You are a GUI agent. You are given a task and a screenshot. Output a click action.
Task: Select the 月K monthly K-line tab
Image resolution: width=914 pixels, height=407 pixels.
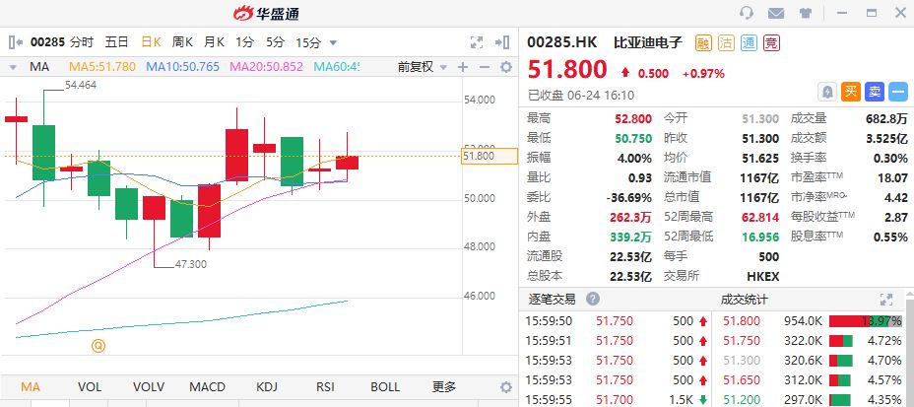click(x=214, y=42)
